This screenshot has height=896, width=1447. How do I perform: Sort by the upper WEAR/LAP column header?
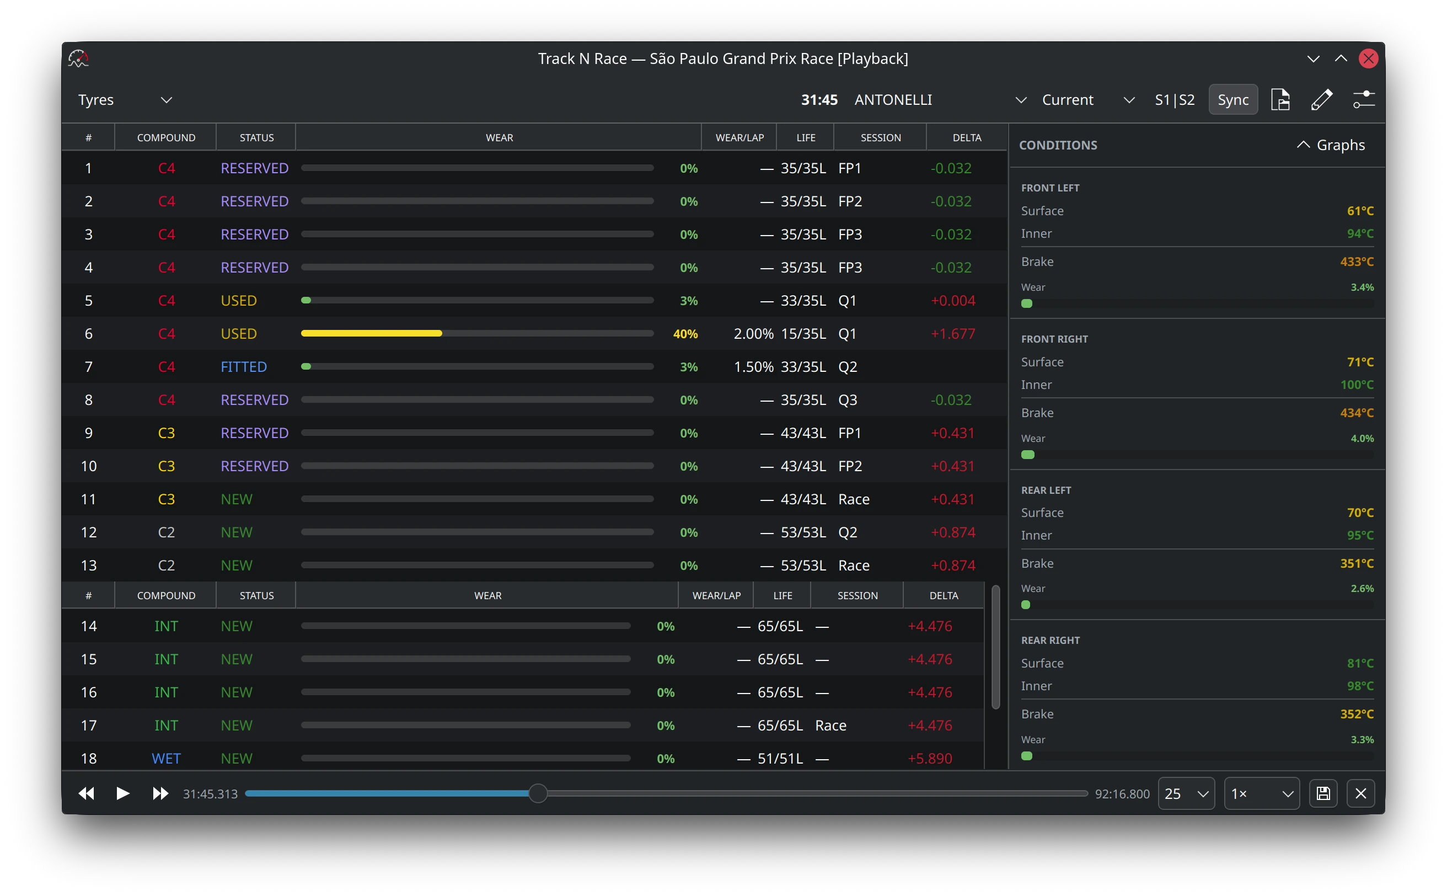coord(739,137)
